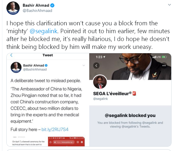This screenshot has width=175, height=151.
Task: Expand the tweet options chevron at top right
Action: (x=169, y=5)
